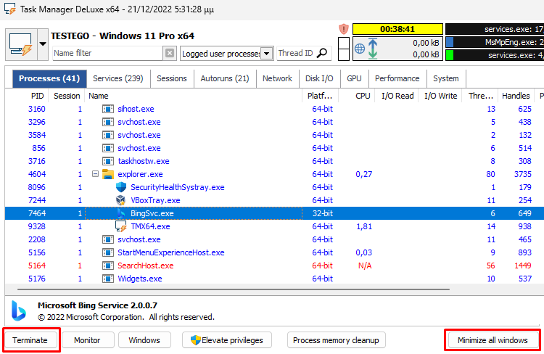544x354 pixels.
Task: Select the TMX64.exe process name
Action: (150, 226)
